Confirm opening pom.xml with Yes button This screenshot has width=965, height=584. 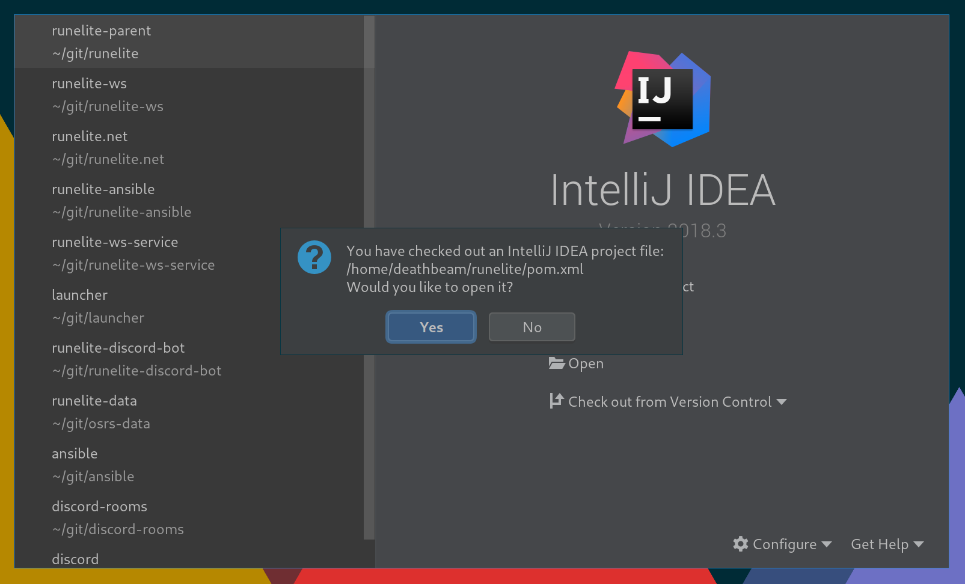pyautogui.click(x=431, y=327)
